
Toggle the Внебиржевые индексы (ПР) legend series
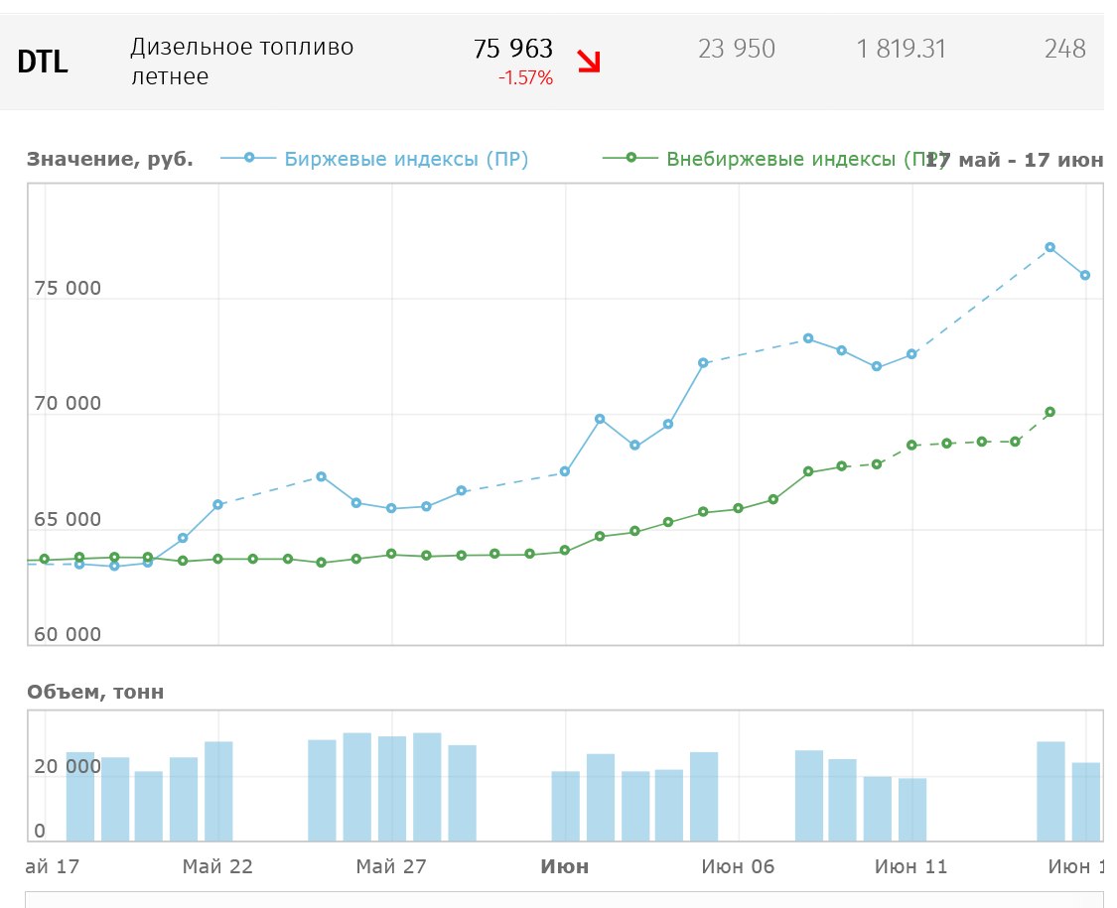tap(775, 158)
